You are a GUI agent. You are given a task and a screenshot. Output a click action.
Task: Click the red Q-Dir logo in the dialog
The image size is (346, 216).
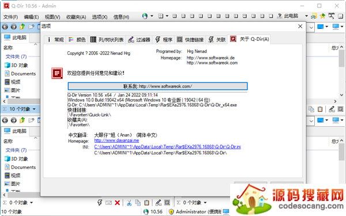point(57,73)
